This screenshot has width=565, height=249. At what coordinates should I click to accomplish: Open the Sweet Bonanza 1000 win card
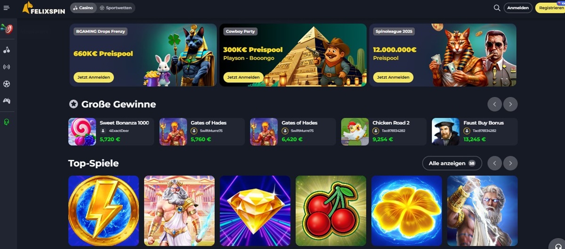pyautogui.click(x=111, y=132)
